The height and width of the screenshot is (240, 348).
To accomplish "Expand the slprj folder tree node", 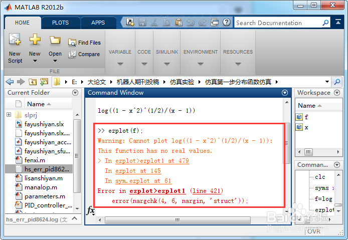I will point(9,114).
